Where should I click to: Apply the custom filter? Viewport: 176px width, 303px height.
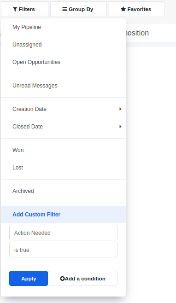(x=29, y=279)
